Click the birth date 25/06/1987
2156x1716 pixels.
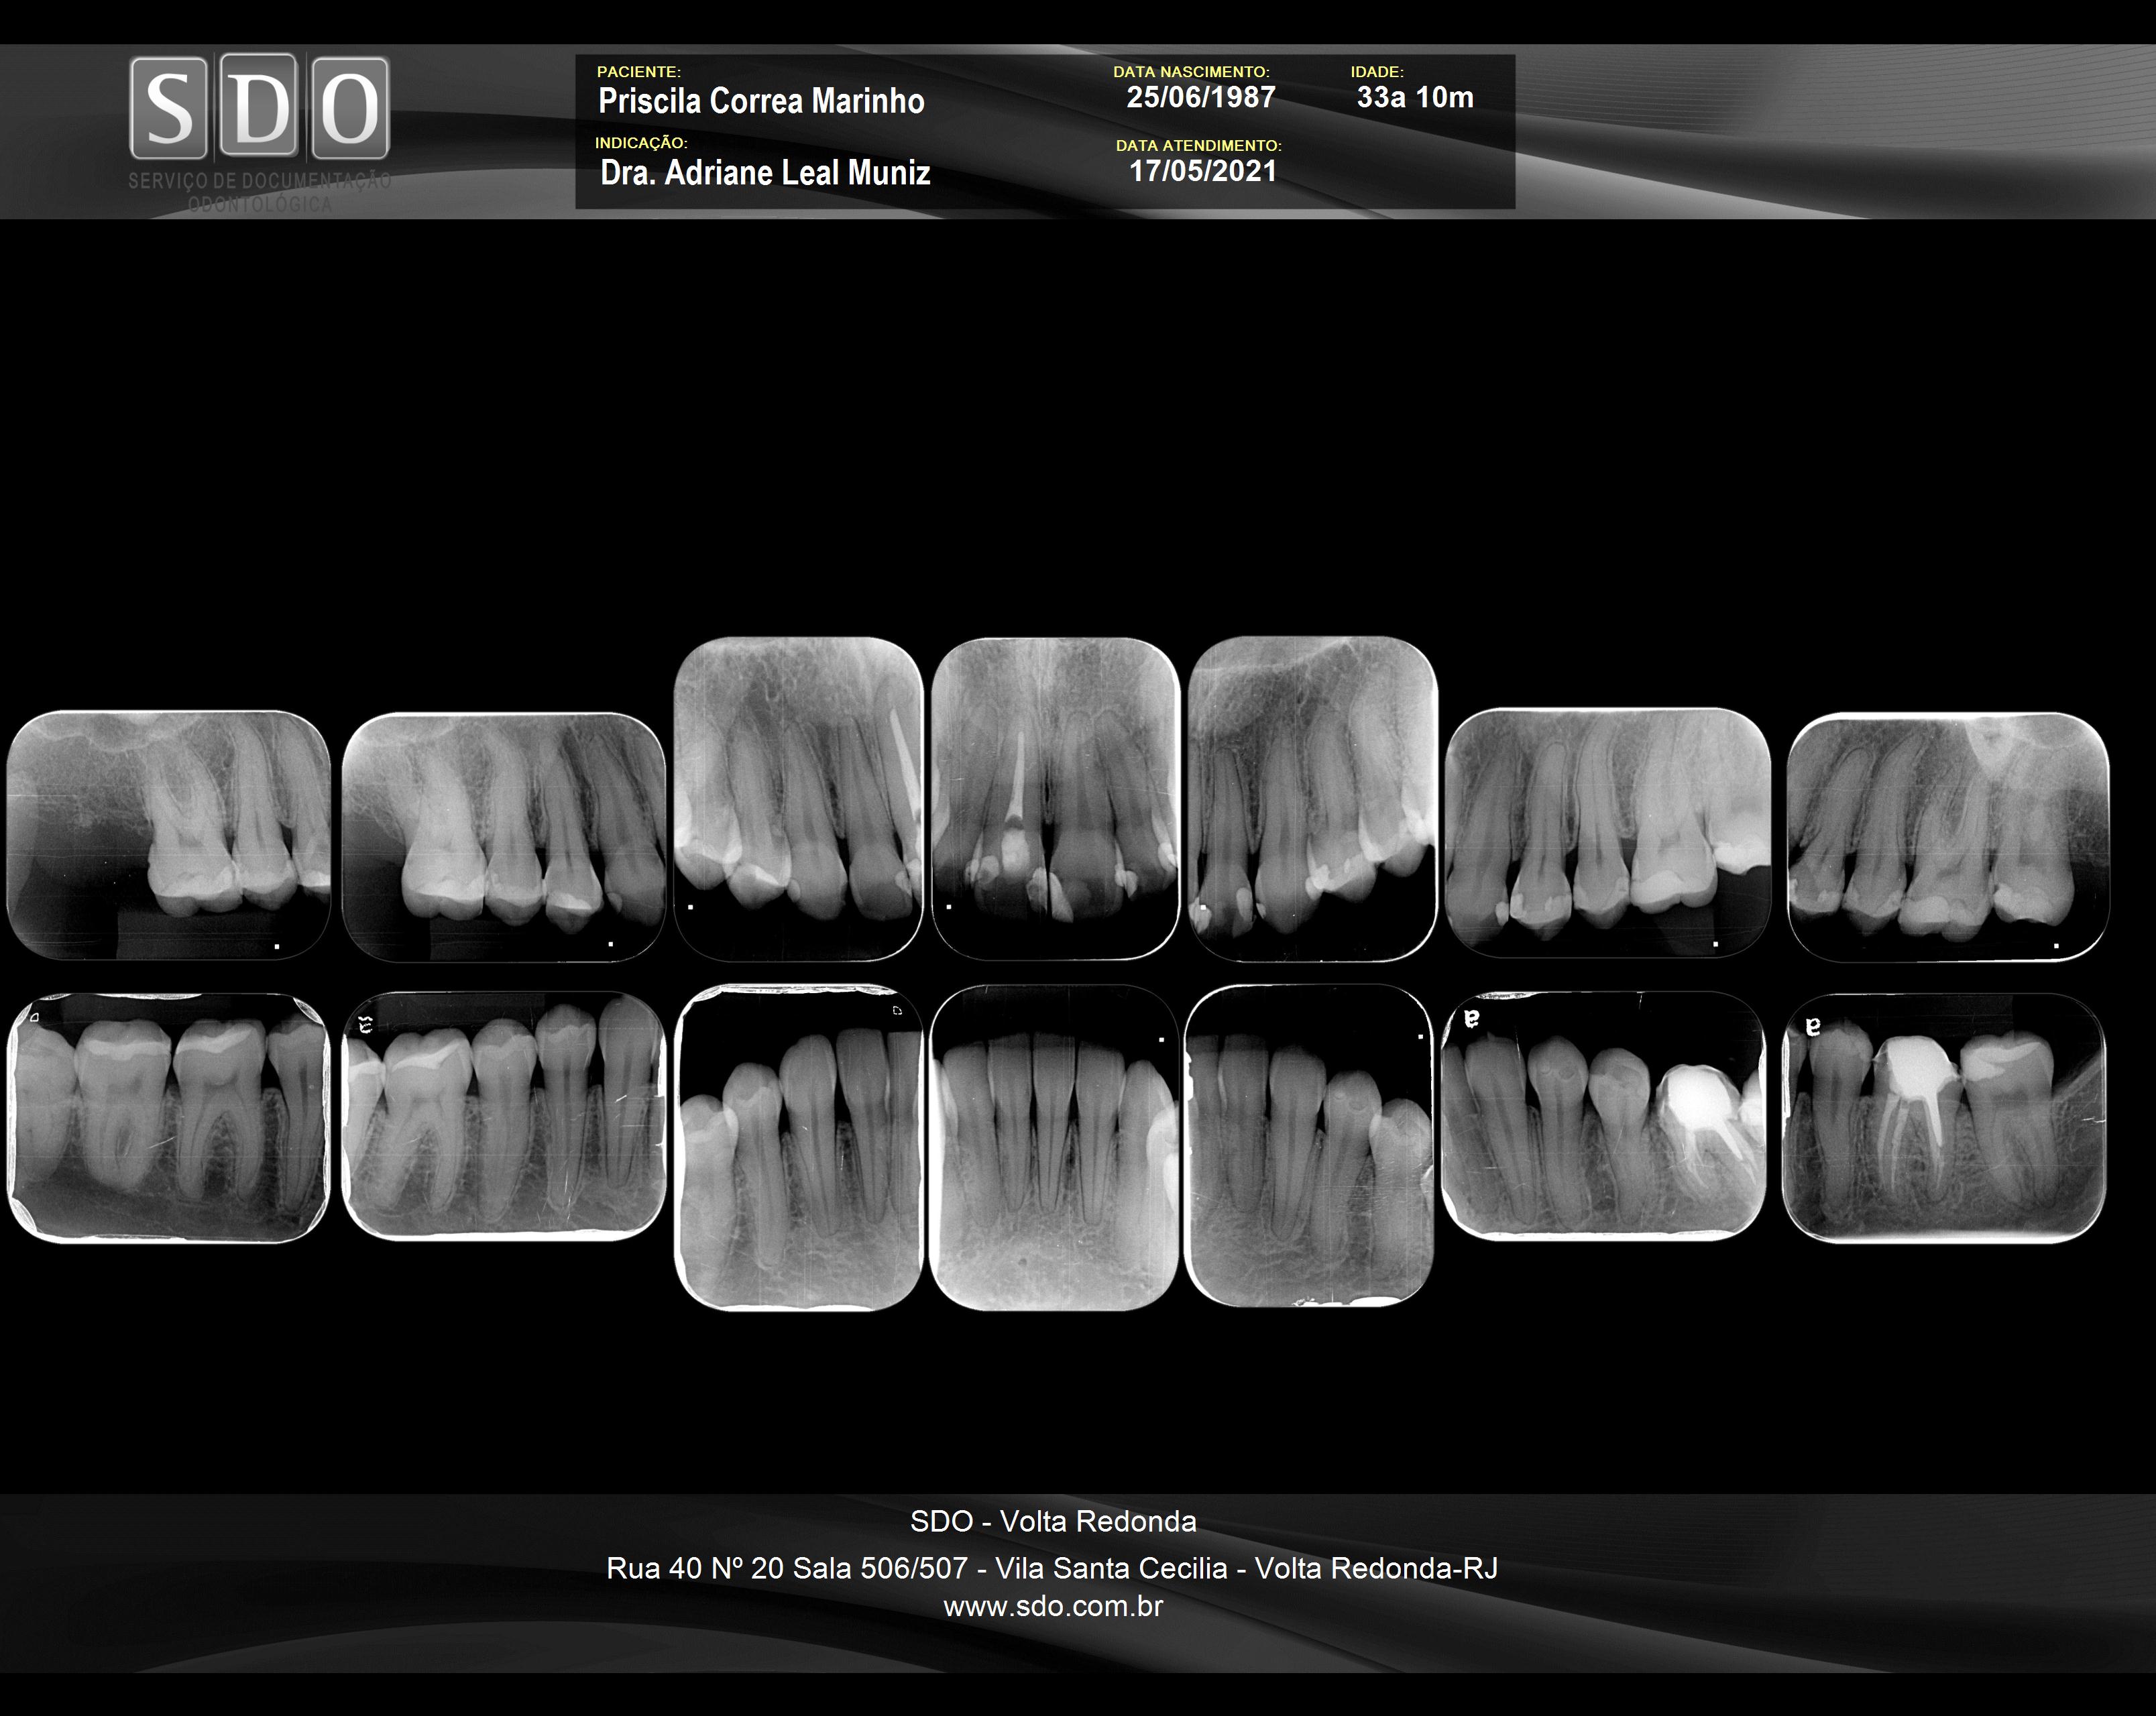[x=1200, y=97]
